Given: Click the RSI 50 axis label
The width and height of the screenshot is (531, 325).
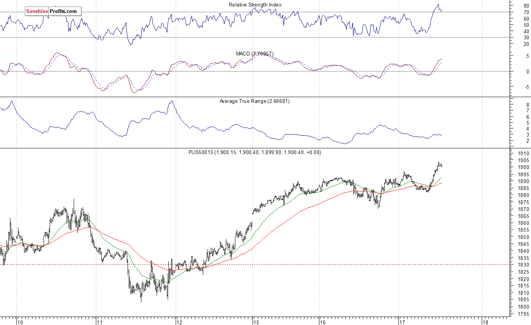Looking at the screenshot, I should click(526, 25).
